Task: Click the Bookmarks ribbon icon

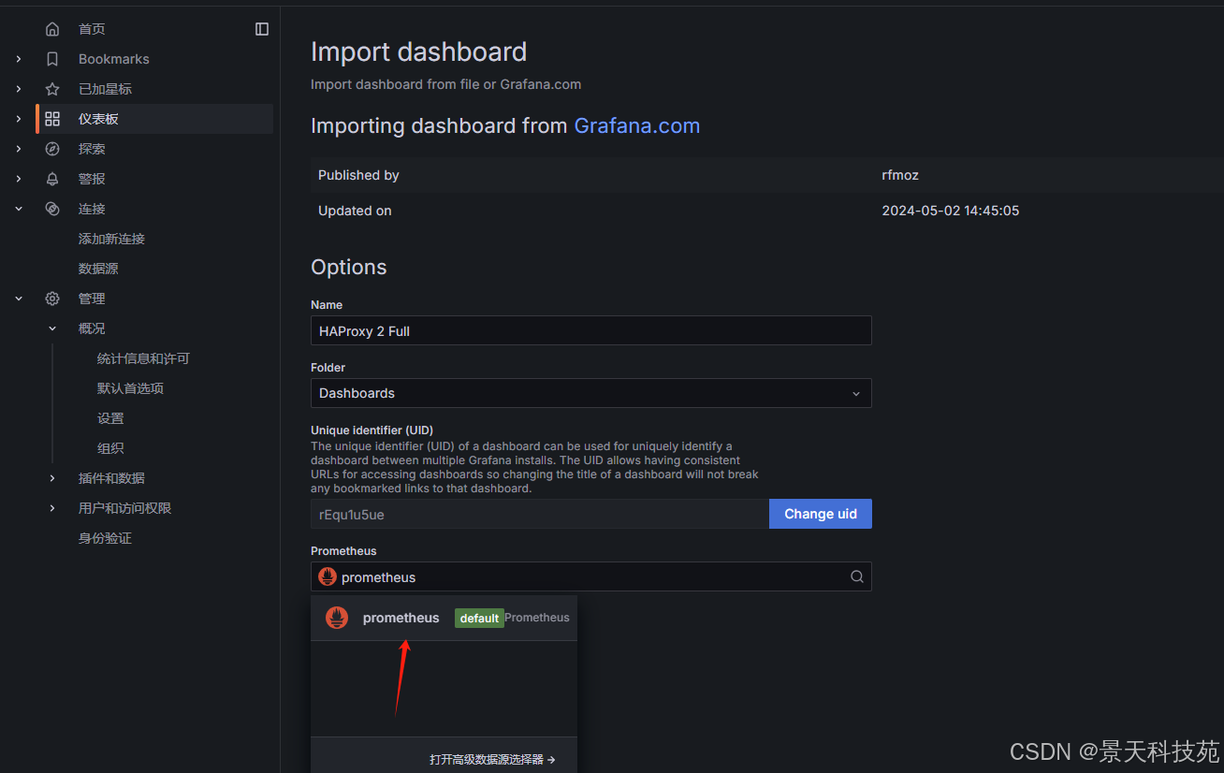Action: 52,59
